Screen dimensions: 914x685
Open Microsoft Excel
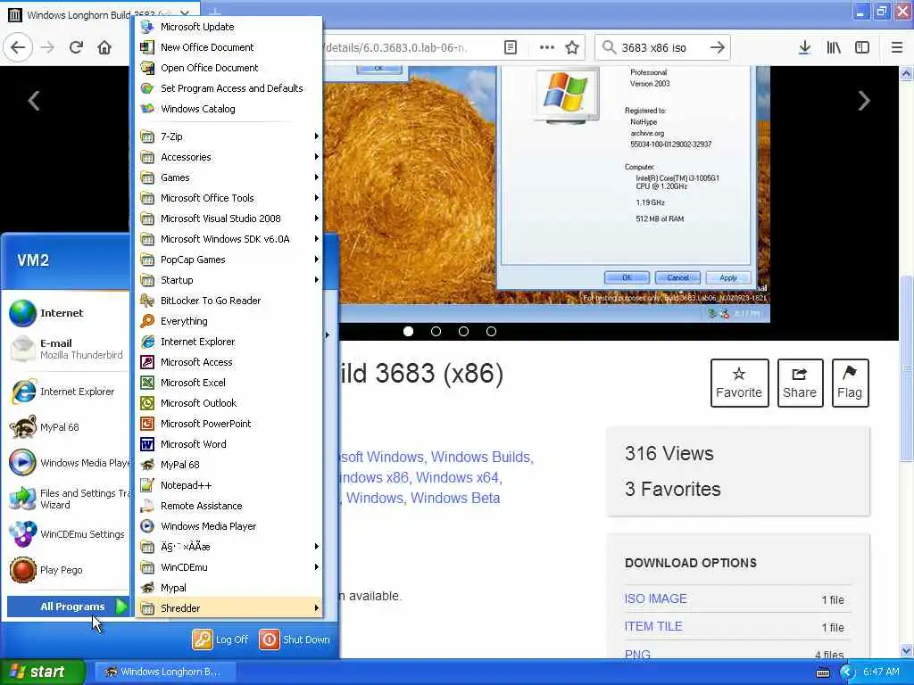228,382
